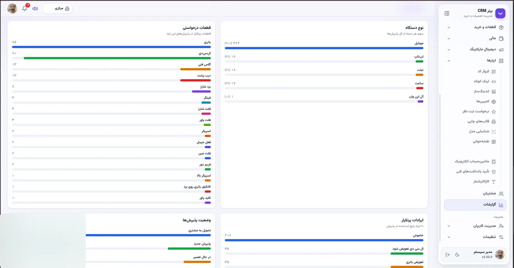
Task: Expand the مدیریت کاربران menu
Action: point(475,226)
